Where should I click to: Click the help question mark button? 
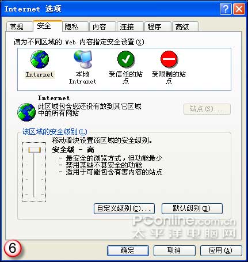pyautogui.click(x=226, y=9)
